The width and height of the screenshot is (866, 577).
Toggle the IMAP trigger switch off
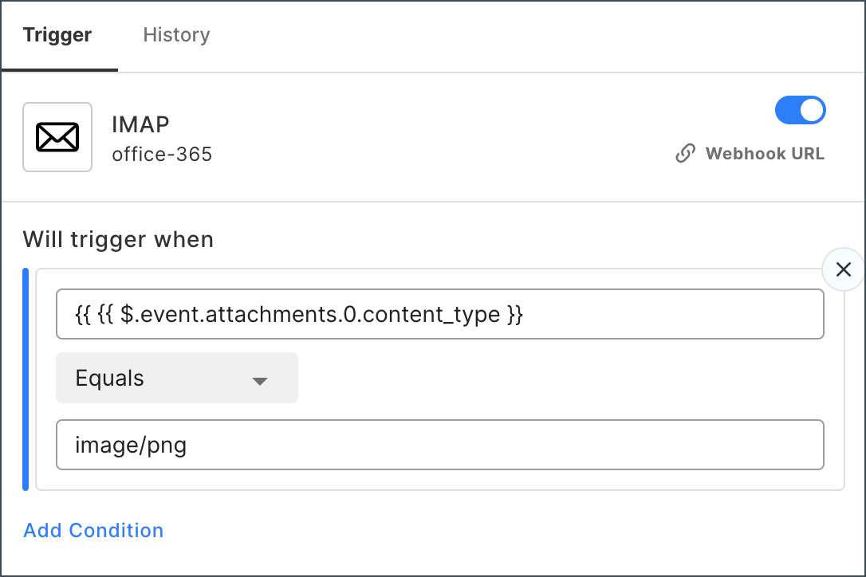pos(801,110)
